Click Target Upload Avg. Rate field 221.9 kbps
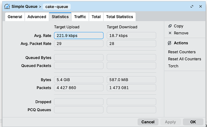The width and height of the screenshot is (207, 127). [x=79, y=36]
